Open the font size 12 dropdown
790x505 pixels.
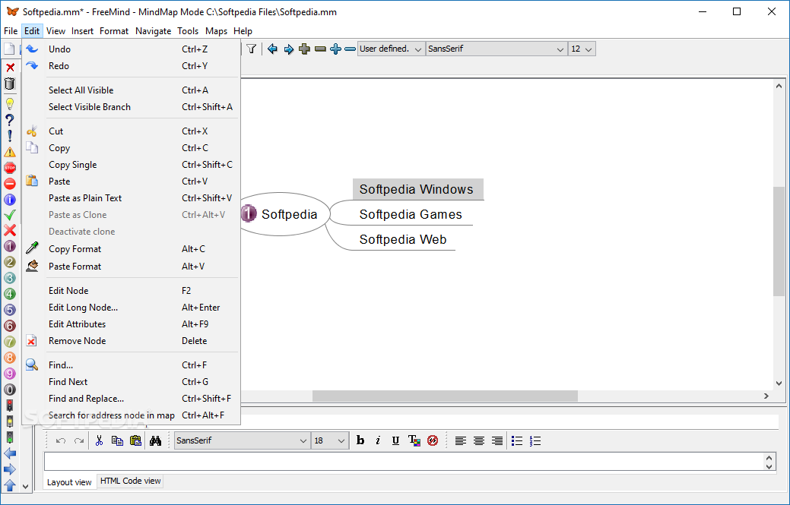click(x=582, y=49)
